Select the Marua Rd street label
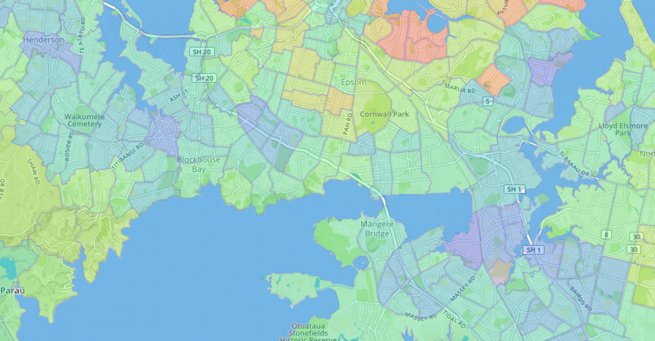Screen dimensions: 655x341 460,88
